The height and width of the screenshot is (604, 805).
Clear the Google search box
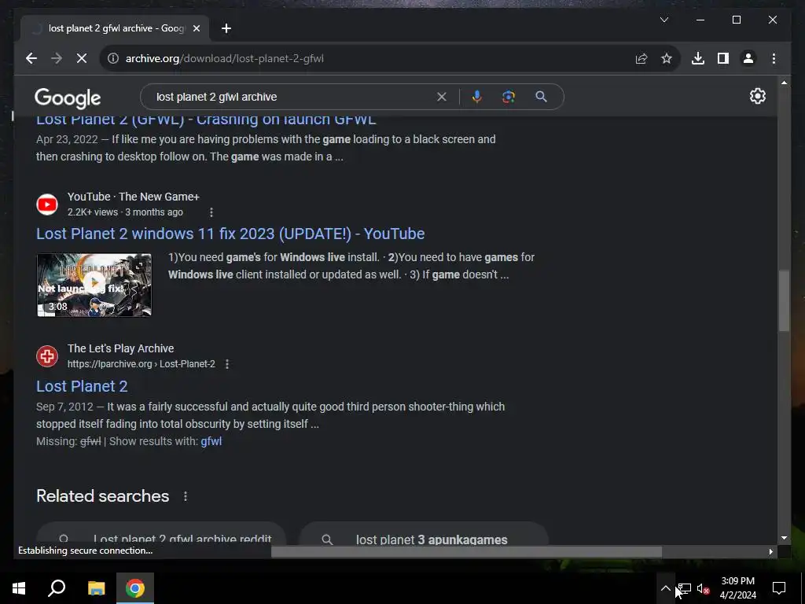pyautogui.click(x=442, y=97)
